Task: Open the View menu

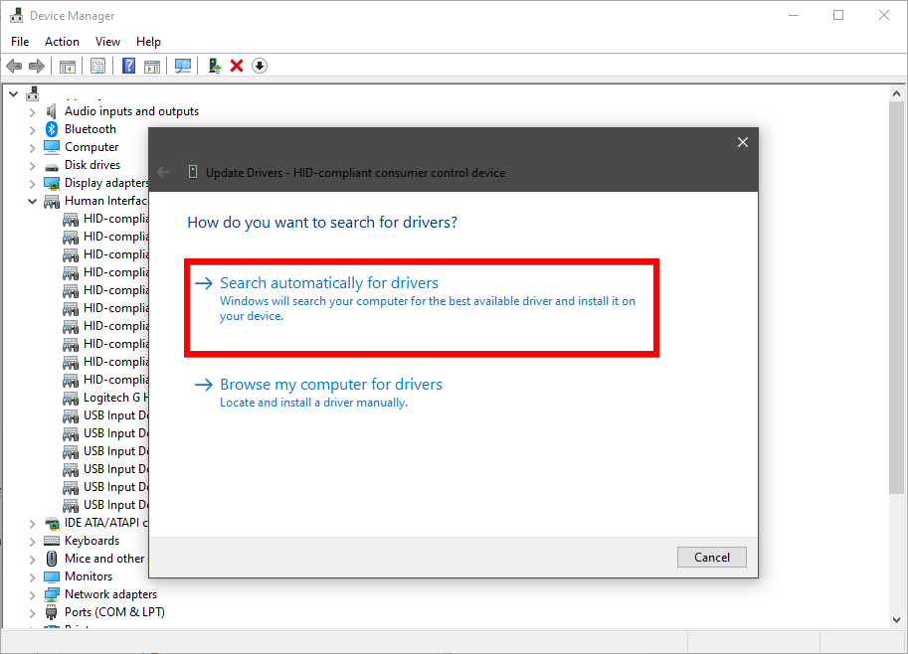Action: pyautogui.click(x=107, y=42)
